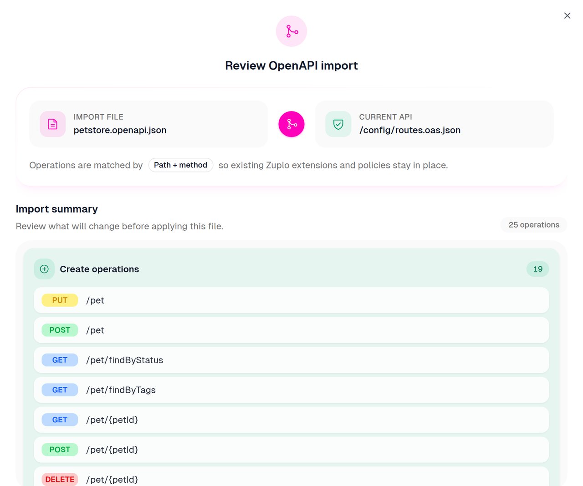Click the pink merge icon above the title
The image size is (583, 486).
(291, 31)
